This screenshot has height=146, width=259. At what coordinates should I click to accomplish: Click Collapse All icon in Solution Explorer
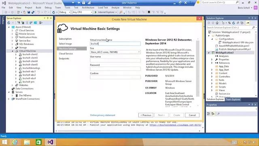click(x=238, y=23)
